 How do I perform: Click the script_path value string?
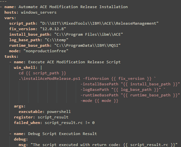(99, 23)
